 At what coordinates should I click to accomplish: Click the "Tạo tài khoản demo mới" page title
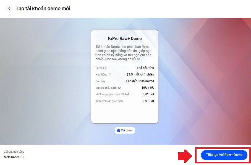point(43,9)
